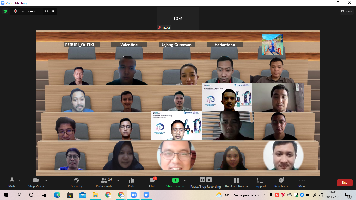Image resolution: width=356 pixels, height=200 pixels.
Task: Stop Video camera toggle
Action: 36,183
